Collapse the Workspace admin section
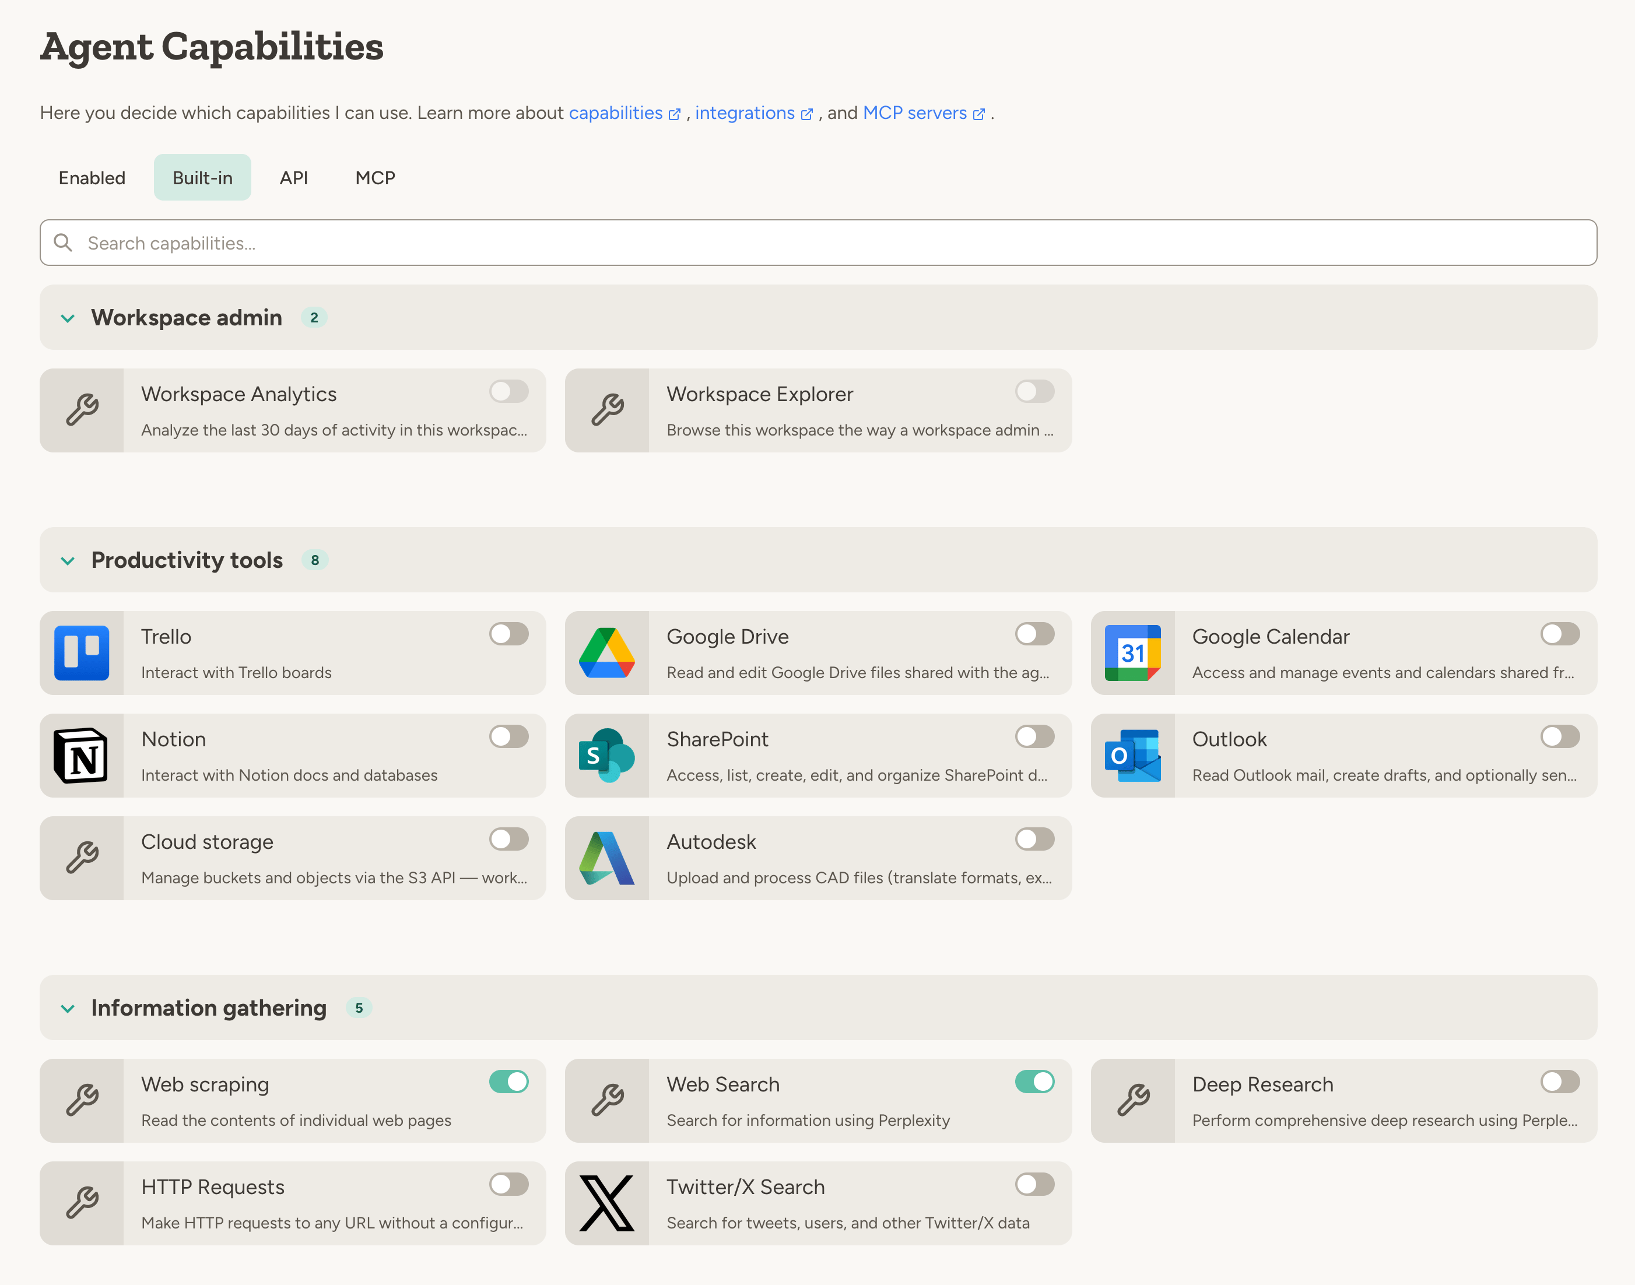Image resolution: width=1635 pixels, height=1285 pixels. click(x=68, y=318)
